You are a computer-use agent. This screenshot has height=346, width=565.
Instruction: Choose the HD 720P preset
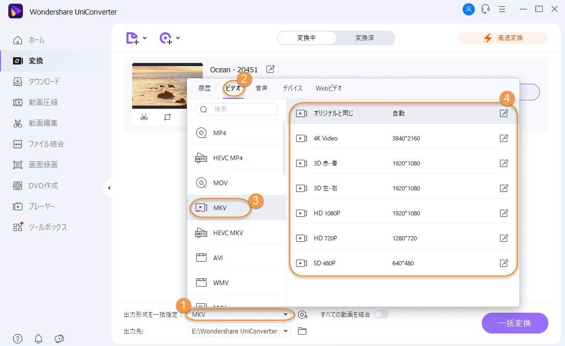(x=403, y=238)
